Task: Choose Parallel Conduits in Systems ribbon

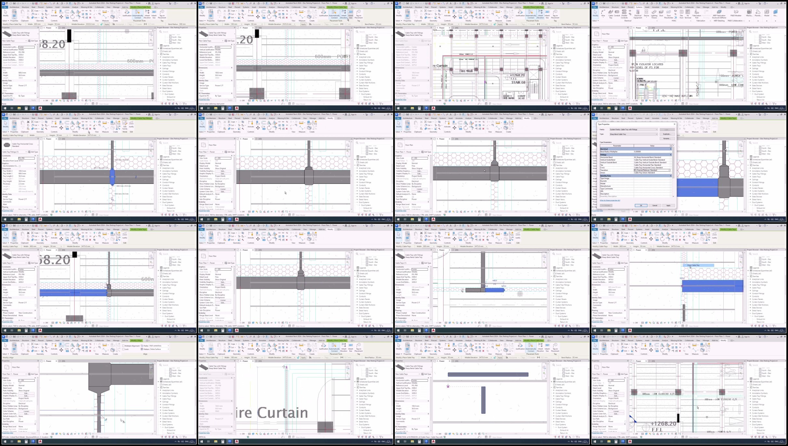Action: click(x=624, y=14)
